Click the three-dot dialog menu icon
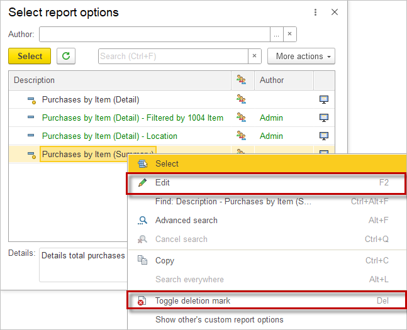Viewport: 407px width, 330px height. pyautogui.click(x=316, y=13)
